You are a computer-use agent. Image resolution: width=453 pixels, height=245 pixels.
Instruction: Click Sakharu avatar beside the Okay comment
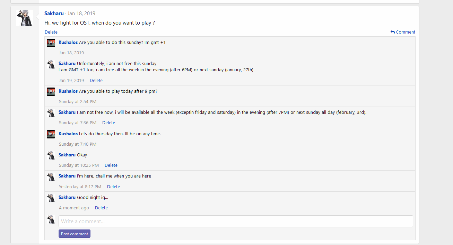point(51,155)
